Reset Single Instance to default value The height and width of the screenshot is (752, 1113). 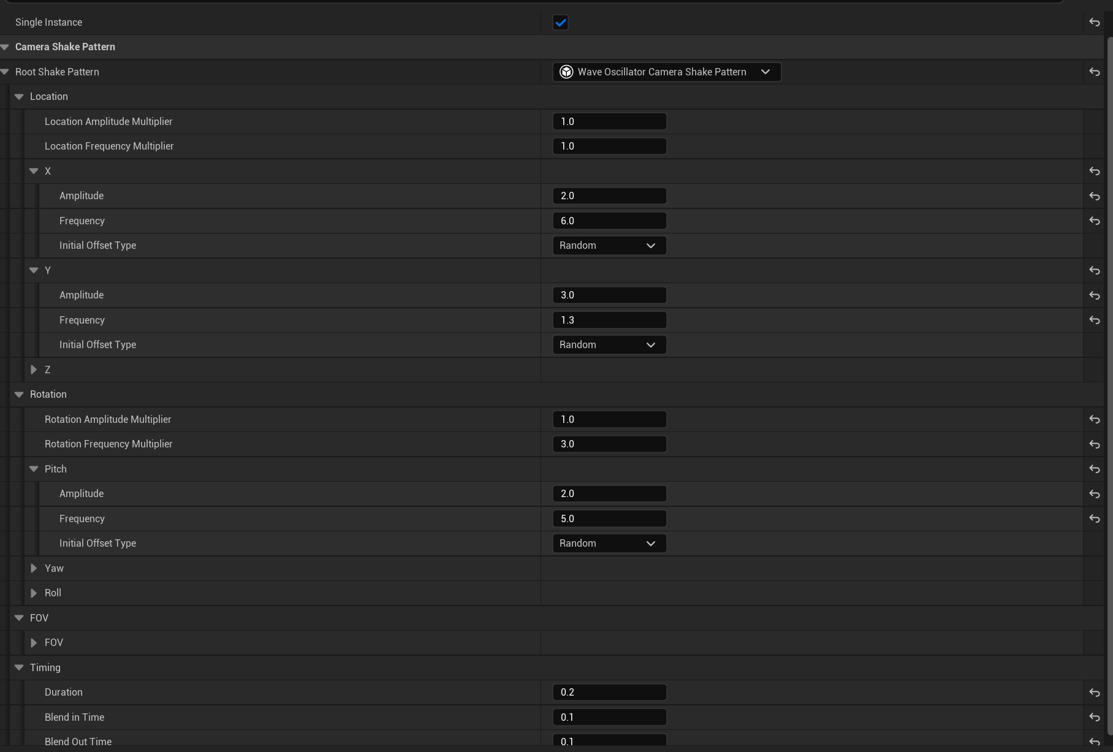pyautogui.click(x=1094, y=23)
